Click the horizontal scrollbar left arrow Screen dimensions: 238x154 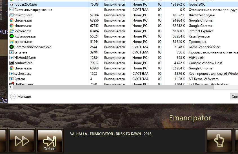10,87
